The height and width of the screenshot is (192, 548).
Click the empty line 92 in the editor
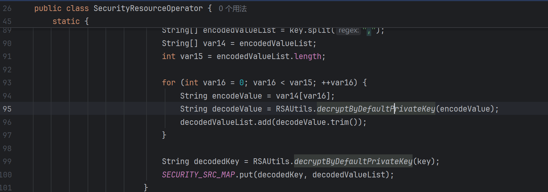tap(260, 70)
